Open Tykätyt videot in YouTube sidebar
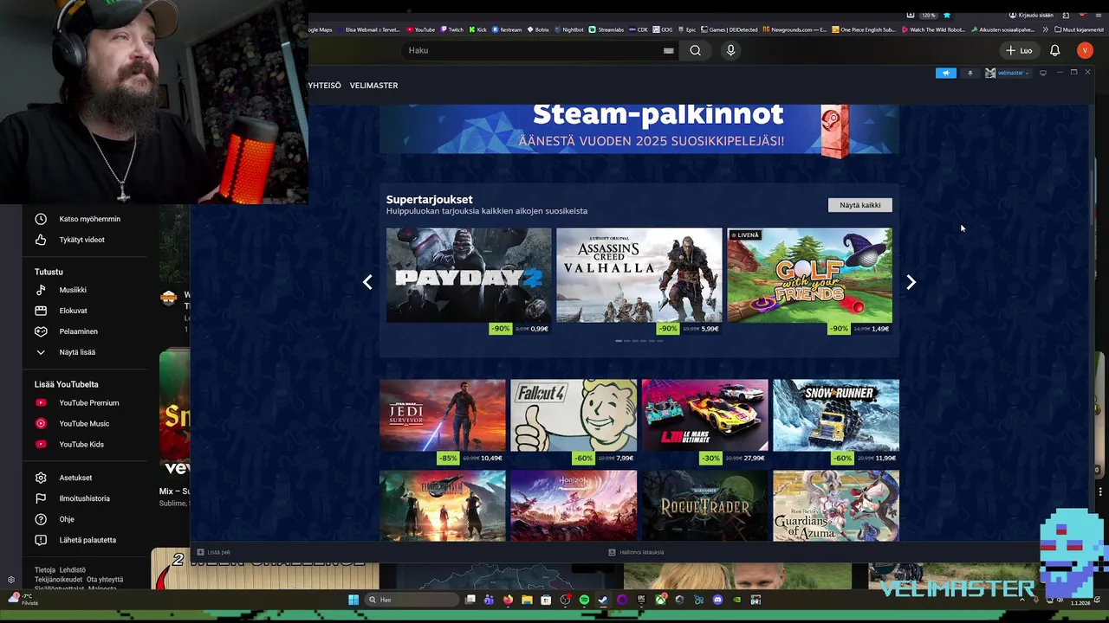 85,240
